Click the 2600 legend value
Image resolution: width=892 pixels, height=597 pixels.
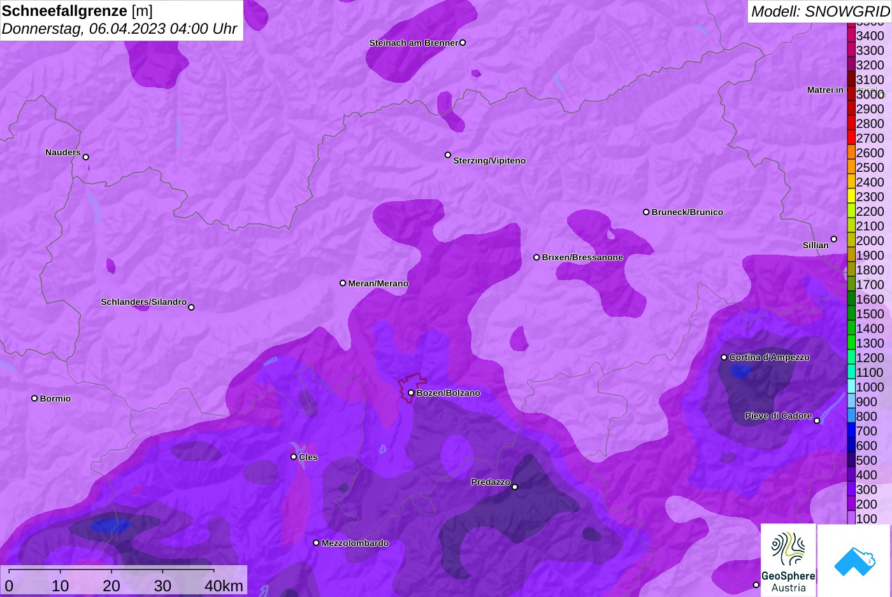(x=870, y=153)
